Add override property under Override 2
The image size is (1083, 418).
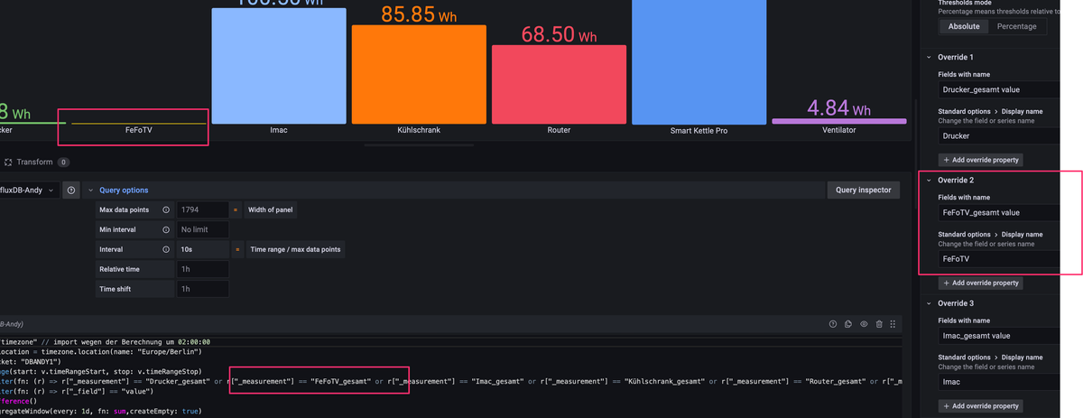981,283
